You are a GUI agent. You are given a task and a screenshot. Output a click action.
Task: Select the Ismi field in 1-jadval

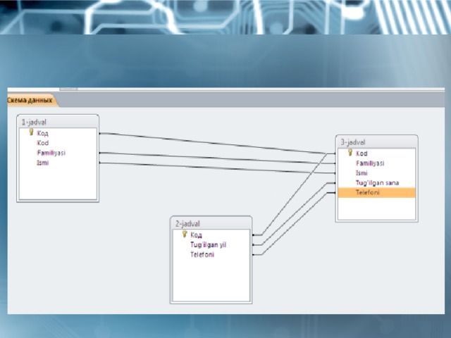43,162
